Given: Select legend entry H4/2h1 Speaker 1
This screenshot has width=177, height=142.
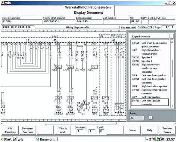Looking at the screenshot, I should tap(142, 57).
